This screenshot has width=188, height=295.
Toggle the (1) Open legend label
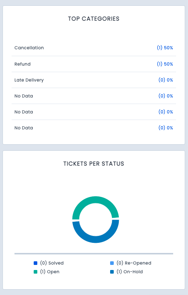[x=50, y=272]
